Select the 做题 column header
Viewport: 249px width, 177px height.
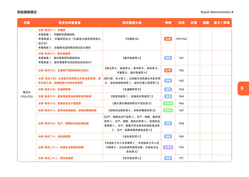click(x=206, y=23)
